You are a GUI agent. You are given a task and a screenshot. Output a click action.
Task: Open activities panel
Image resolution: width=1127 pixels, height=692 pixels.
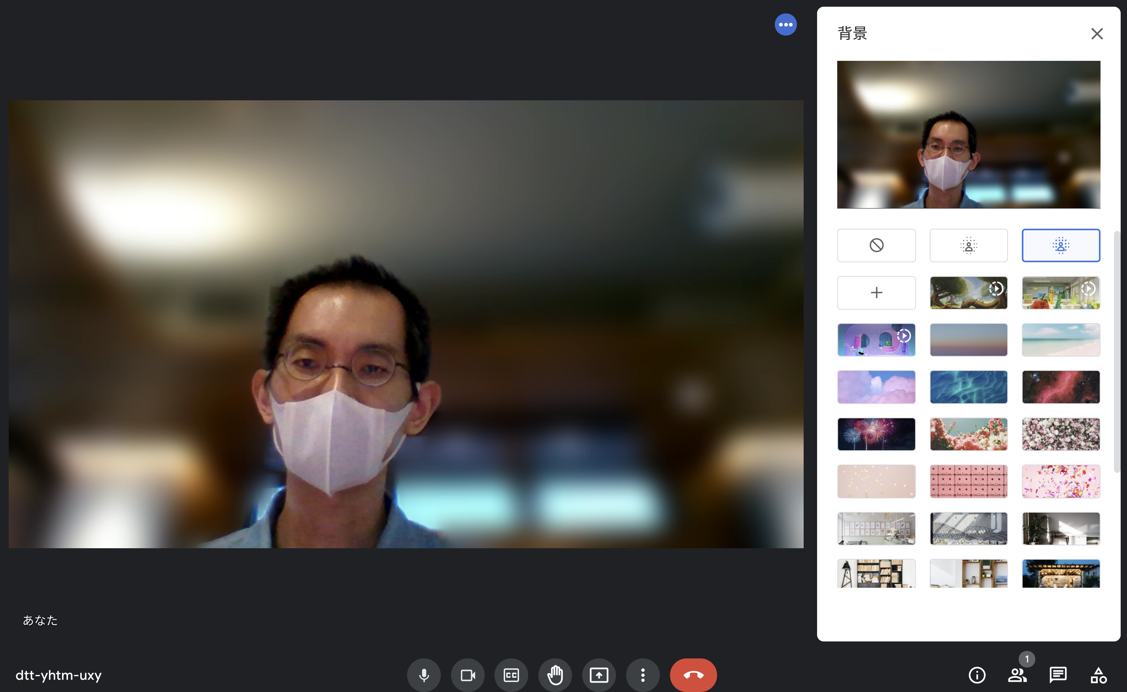coord(1098,675)
